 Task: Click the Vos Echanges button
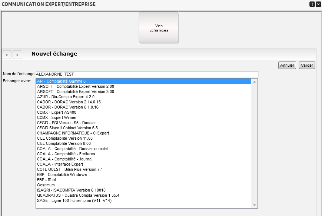159,28
